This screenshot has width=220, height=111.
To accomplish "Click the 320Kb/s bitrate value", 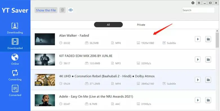I will (x=146, y=63).
